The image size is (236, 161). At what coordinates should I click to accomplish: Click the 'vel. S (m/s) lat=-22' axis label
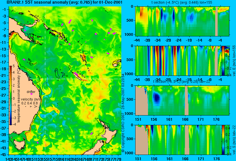234,140
